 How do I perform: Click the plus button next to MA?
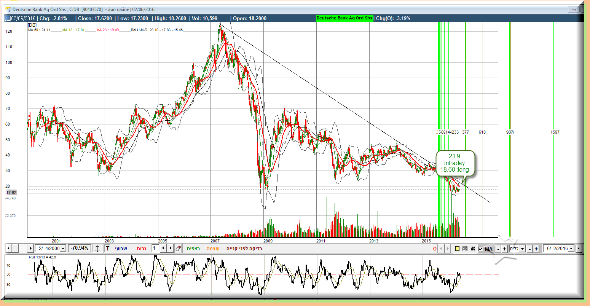(505, 249)
